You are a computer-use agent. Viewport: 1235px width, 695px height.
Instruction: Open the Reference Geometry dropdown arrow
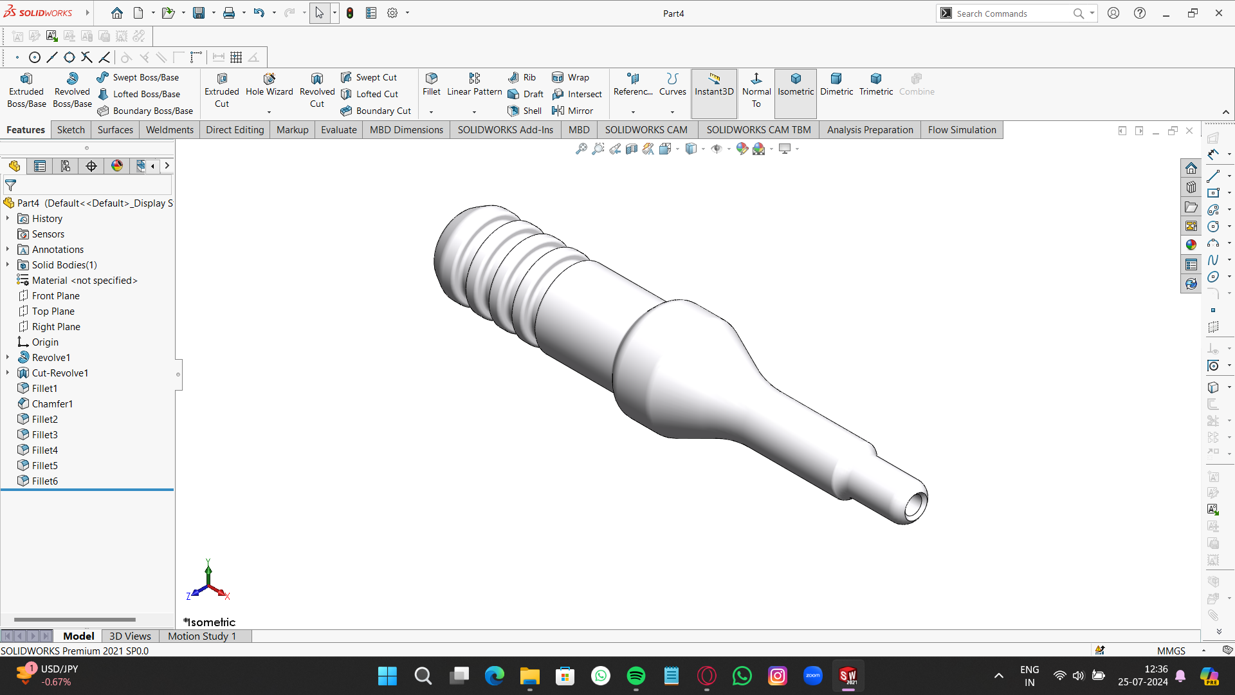coord(633,112)
